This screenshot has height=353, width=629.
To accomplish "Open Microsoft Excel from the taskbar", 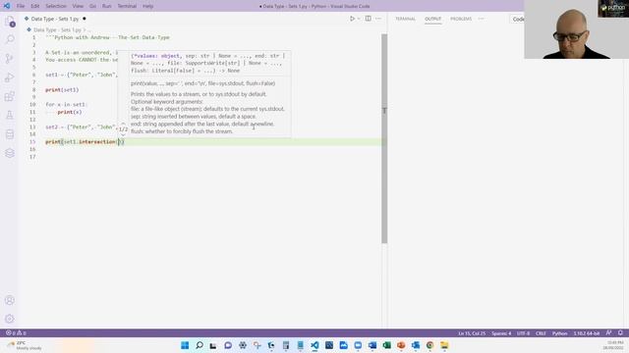I will pos(386,345).
